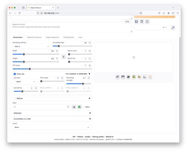Image resolution: width=188 pixels, height=152 pixels.
Task: Click the new tab plus button
Action: click(x=58, y=8)
